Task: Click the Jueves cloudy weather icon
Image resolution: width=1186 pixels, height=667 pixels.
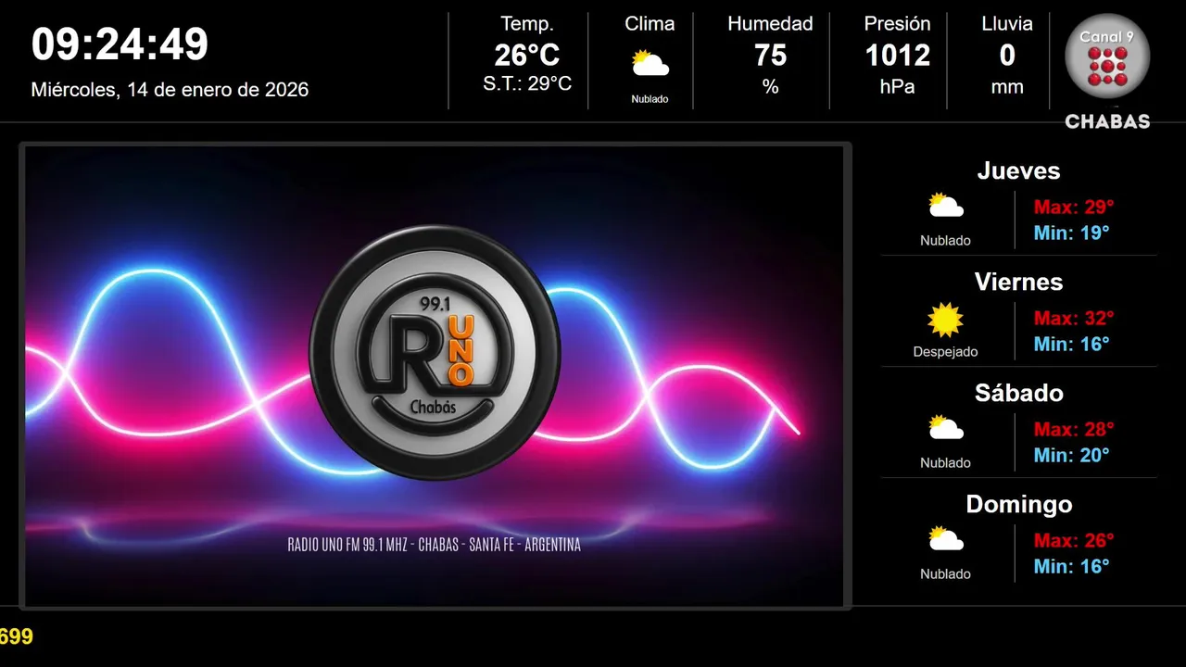Action: click(946, 205)
